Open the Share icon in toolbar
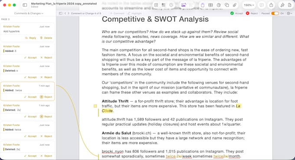Screen dimensions: 295x160 click(x=271, y=5)
